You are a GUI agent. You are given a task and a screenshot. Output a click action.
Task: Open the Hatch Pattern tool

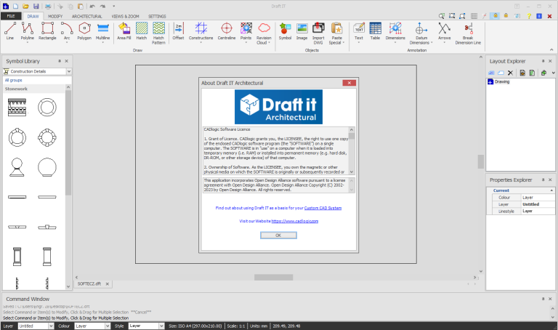tap(158, 33)
